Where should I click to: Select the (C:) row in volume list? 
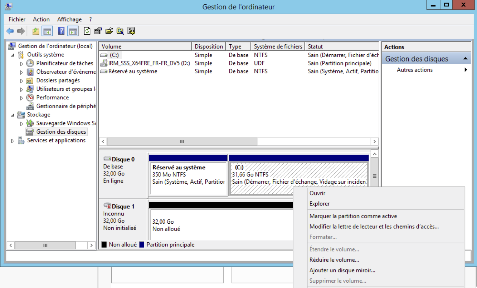pos(239,55)
